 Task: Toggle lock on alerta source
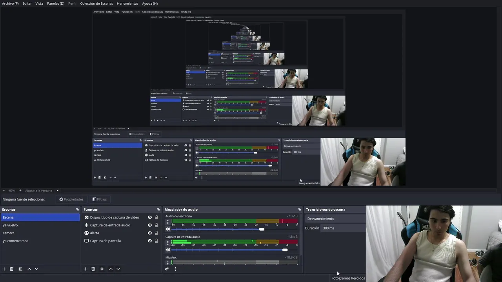156,233
